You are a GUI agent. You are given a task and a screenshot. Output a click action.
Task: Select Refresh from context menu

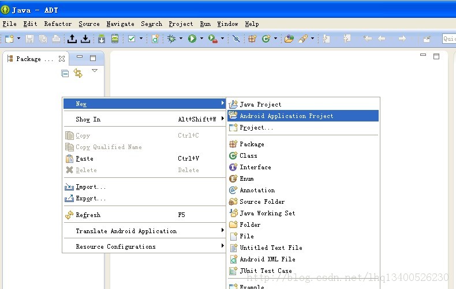[x=144, y=215]
